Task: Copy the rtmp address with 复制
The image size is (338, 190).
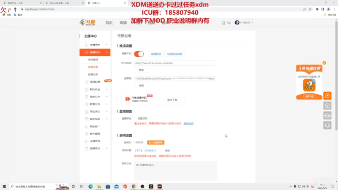Action: click(x=142, y=70)
